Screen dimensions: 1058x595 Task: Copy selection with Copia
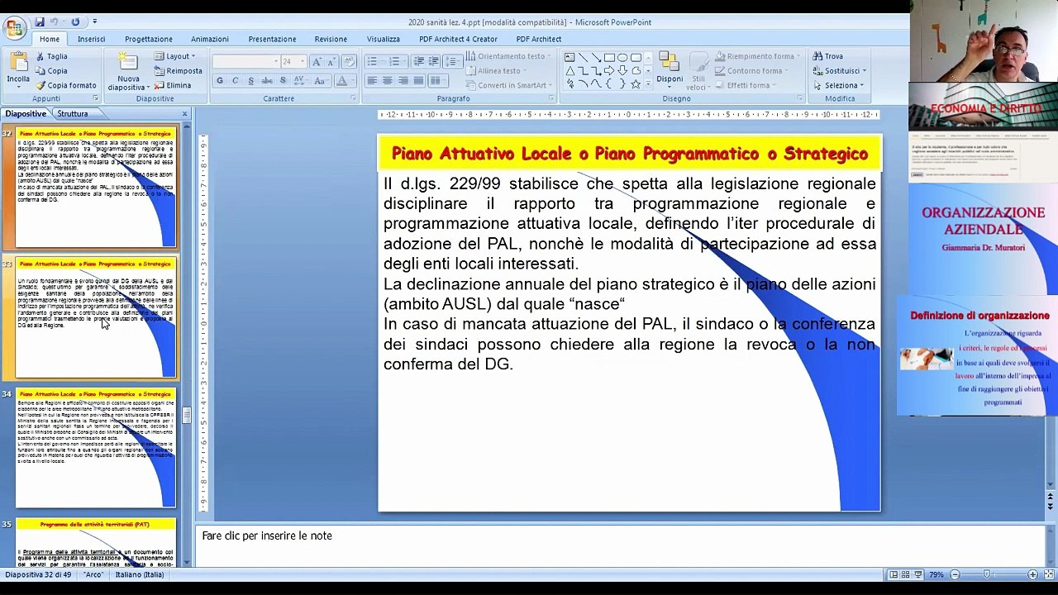[51, 71]
